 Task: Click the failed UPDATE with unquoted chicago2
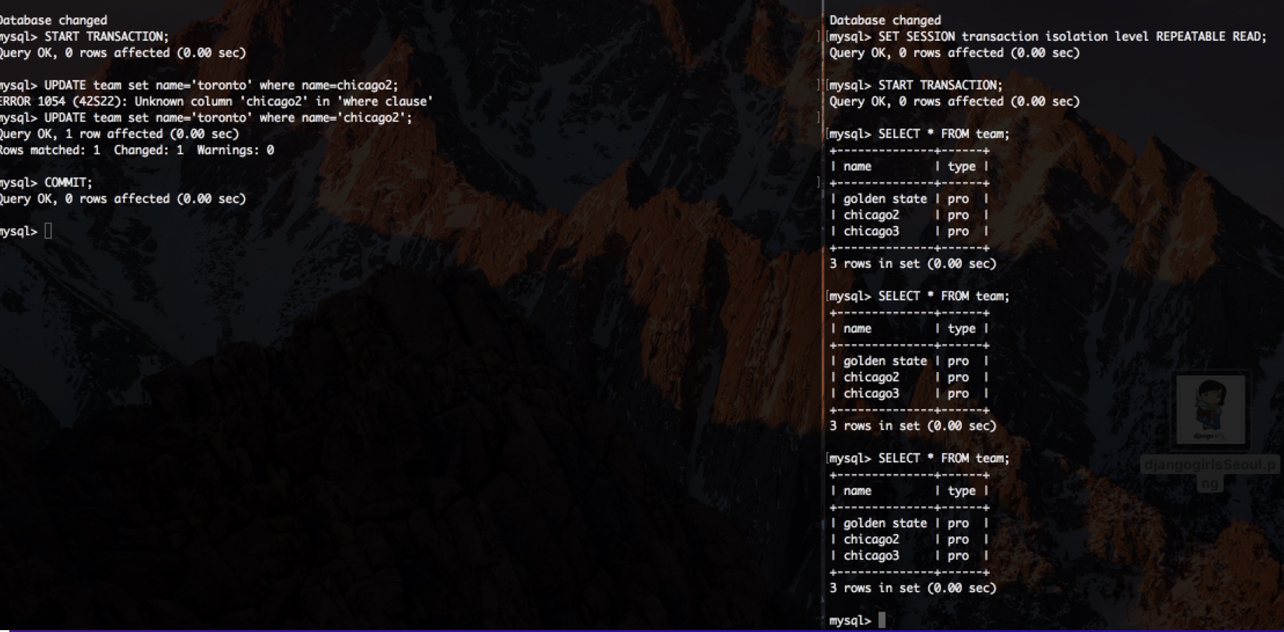tap(221, 85)
